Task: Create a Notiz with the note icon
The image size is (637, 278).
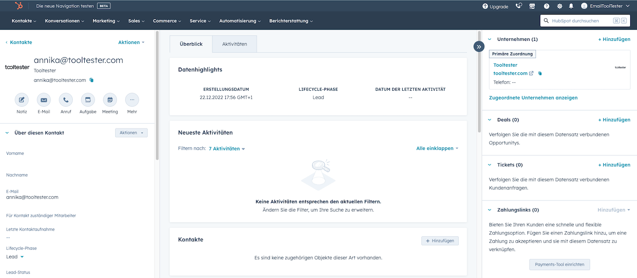Action: pos(22,100)
